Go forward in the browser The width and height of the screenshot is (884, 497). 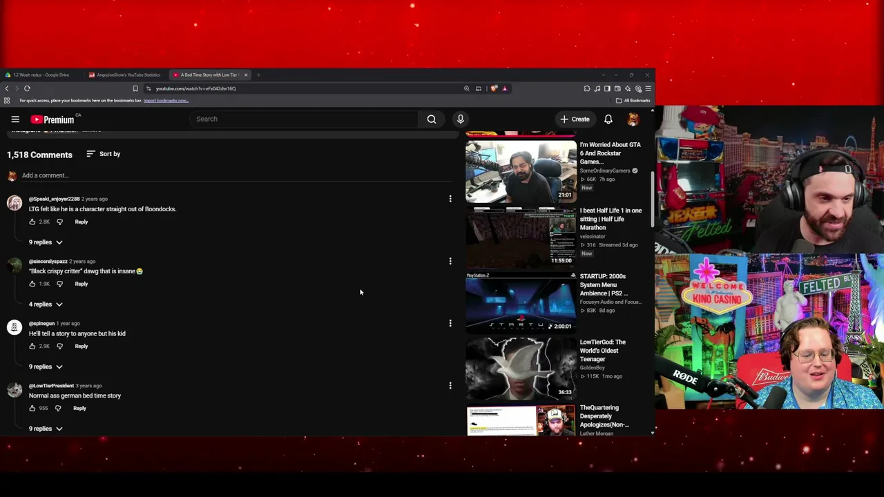(x=17, y=88)
